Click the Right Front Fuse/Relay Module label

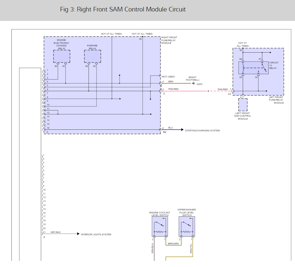click(x=169, y=40)
